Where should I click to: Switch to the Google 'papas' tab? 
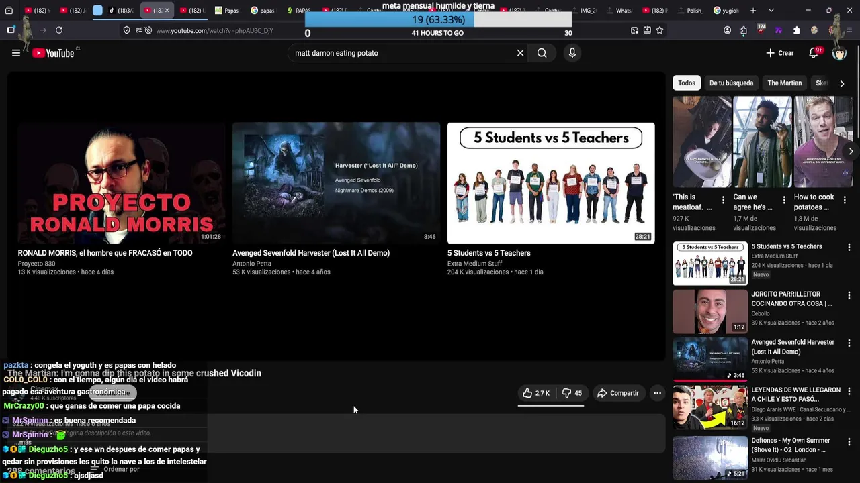coord(263,11)
